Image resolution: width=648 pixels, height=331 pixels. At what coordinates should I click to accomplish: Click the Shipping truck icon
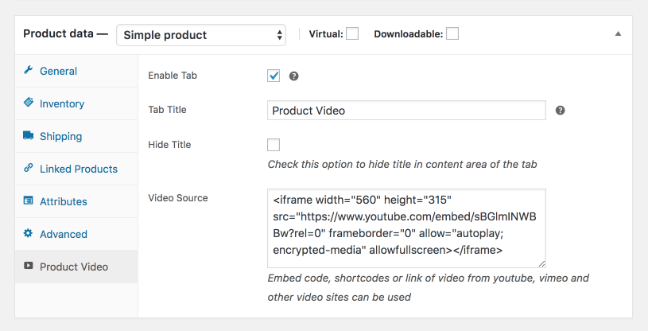tap(28, 135)
